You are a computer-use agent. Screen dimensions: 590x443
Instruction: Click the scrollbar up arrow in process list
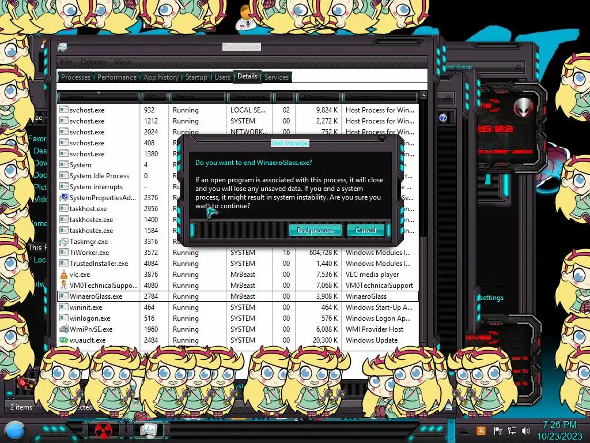click(x=423, y=96)
